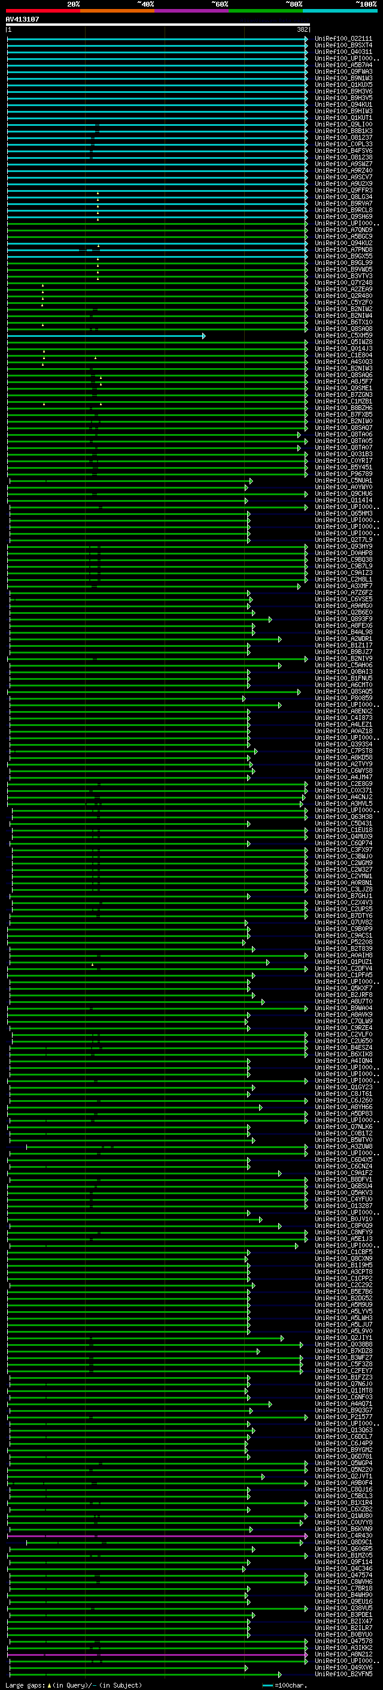The image size is (383, 1690).
Task: Select the UniRef100_B7GHJ1 label
Action: point(344,896)
